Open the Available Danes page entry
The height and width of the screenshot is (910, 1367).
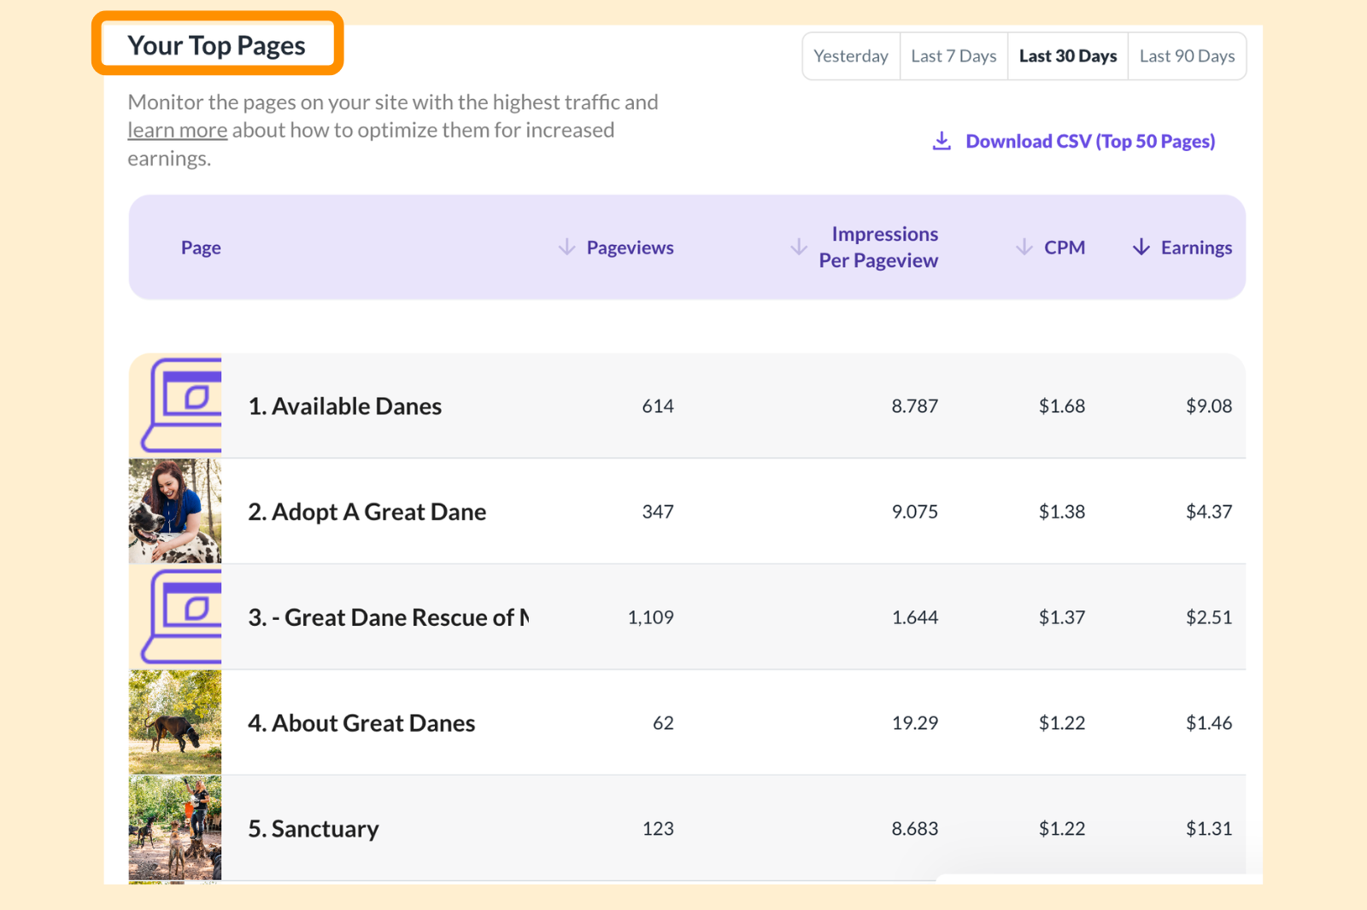tap(344, 405)
